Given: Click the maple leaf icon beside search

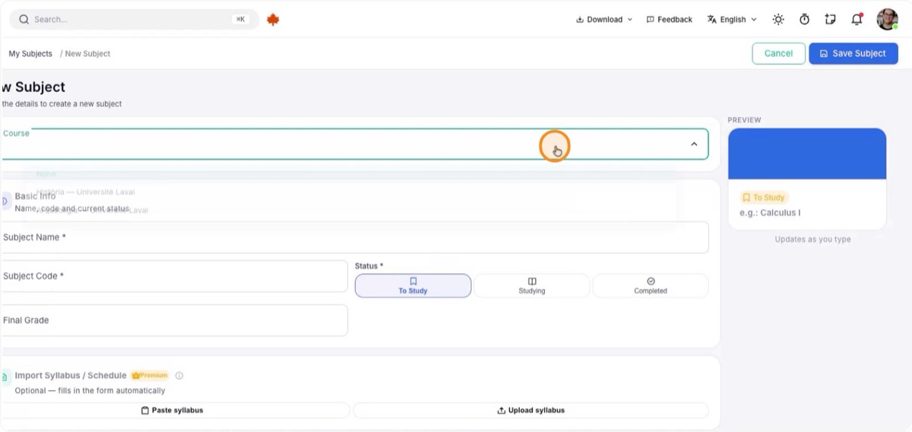Looking at the screenshot, I should (273, 20).
